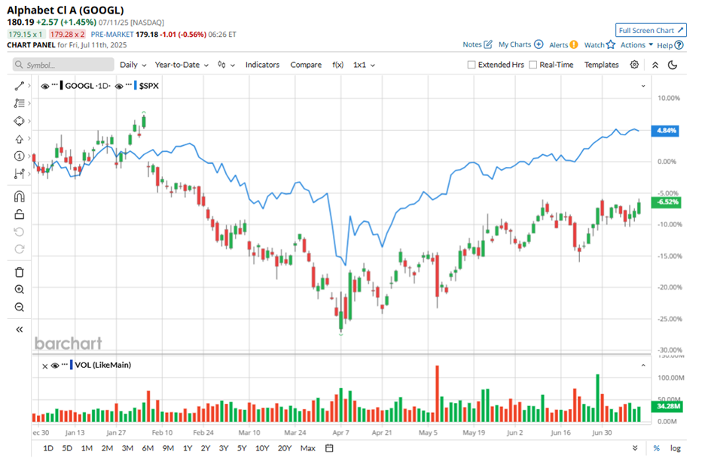The image size is (708, 464).
Task: Click the Watch star icon
Action: coord(611,44)
